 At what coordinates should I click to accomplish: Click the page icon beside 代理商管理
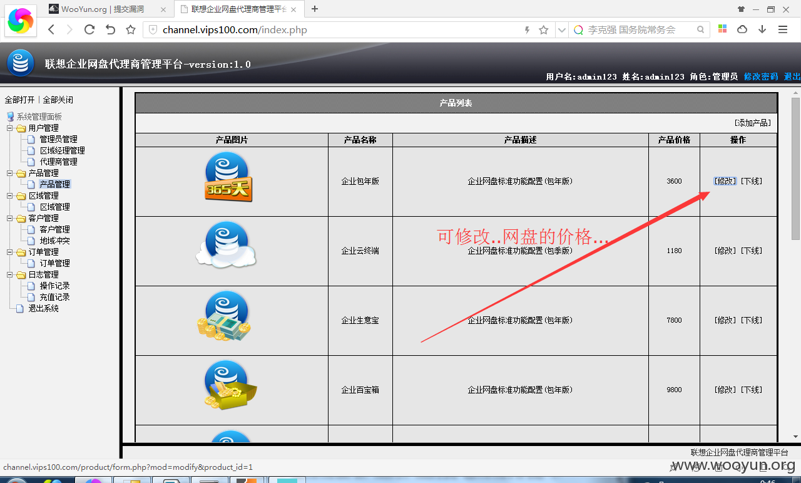31,162
